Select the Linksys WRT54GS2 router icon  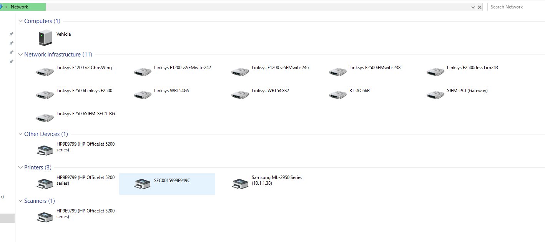(x=240, y=95)
